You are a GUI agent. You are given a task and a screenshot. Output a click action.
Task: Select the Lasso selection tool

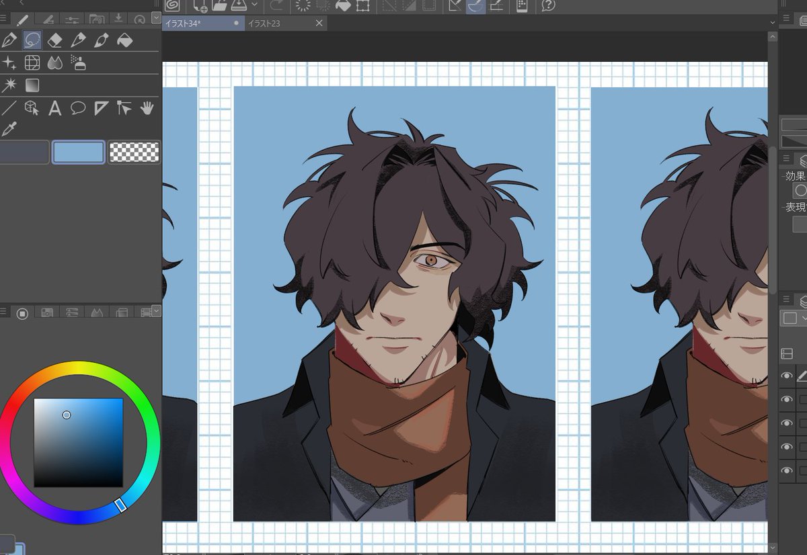pyautogui.click(x=32, y=40)
